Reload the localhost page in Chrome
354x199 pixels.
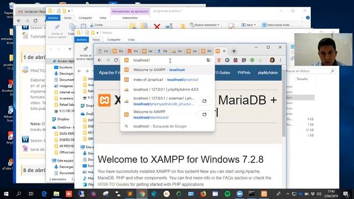click(x=116, y=60)
